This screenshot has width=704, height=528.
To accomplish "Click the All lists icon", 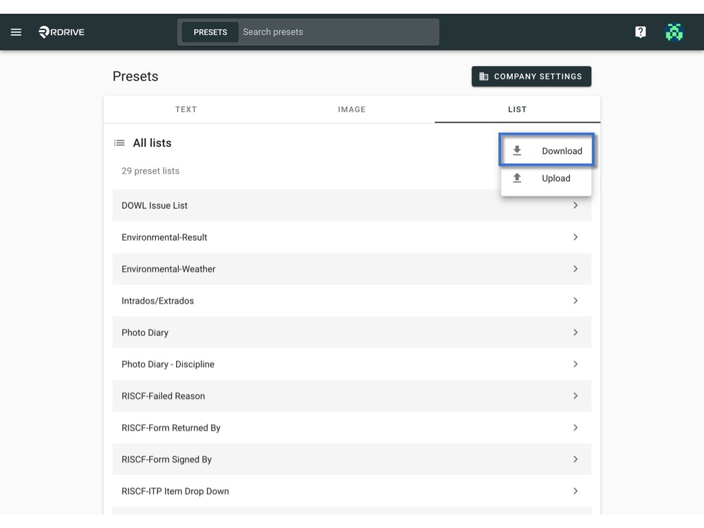I will point(119,143).
